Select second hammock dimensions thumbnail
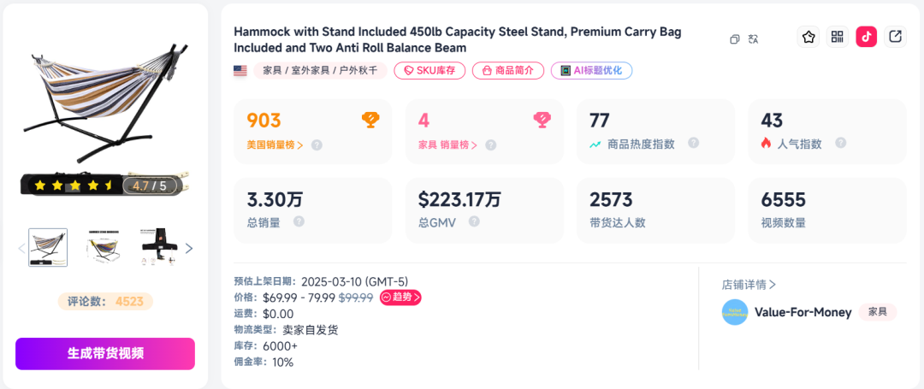The image size is (924, 389). (x=107, y=248)
